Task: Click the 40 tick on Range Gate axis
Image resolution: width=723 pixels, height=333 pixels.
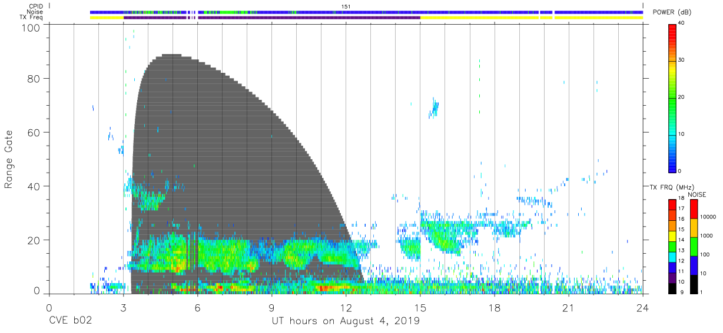Action: (x=34, y=186)
